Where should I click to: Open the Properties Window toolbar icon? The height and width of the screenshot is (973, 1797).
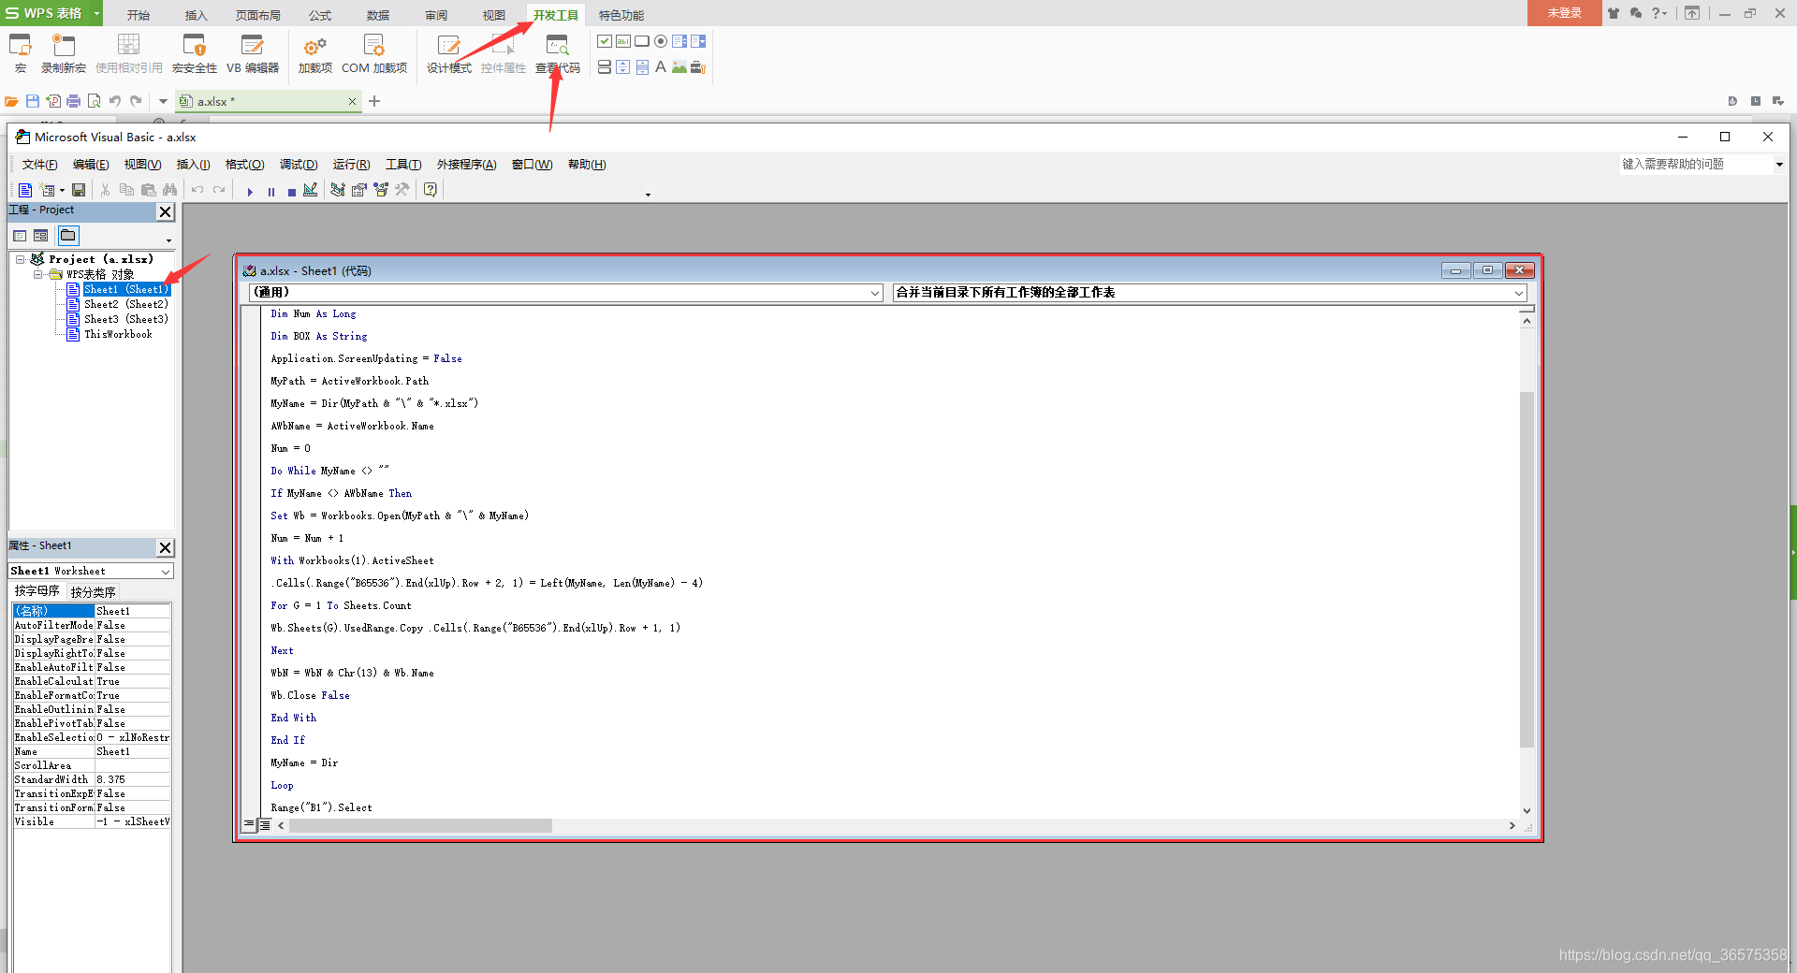359,190
